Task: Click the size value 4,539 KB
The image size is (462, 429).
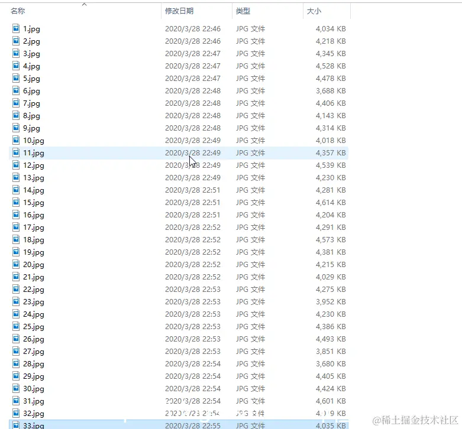Action: point(331,165)
